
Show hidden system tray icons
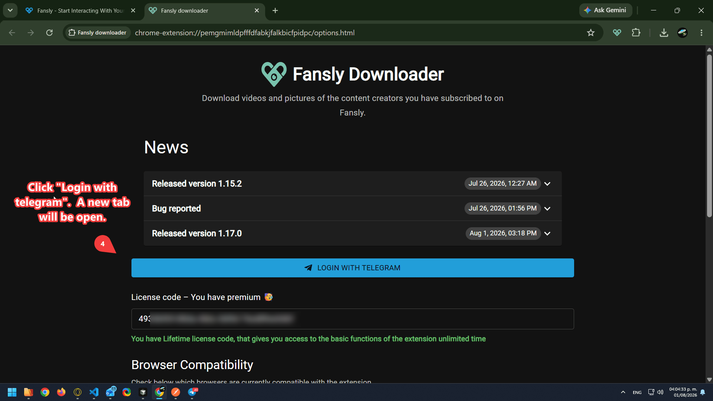(623, 392)
